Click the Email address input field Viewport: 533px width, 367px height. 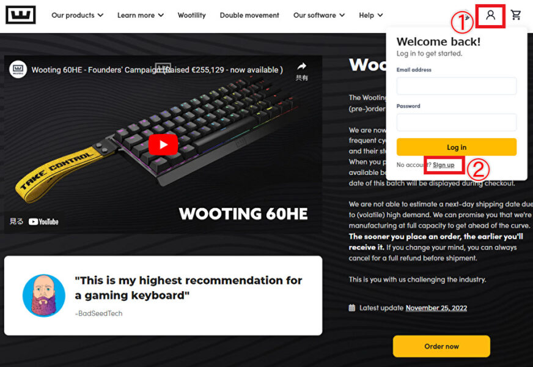point(457,86)
